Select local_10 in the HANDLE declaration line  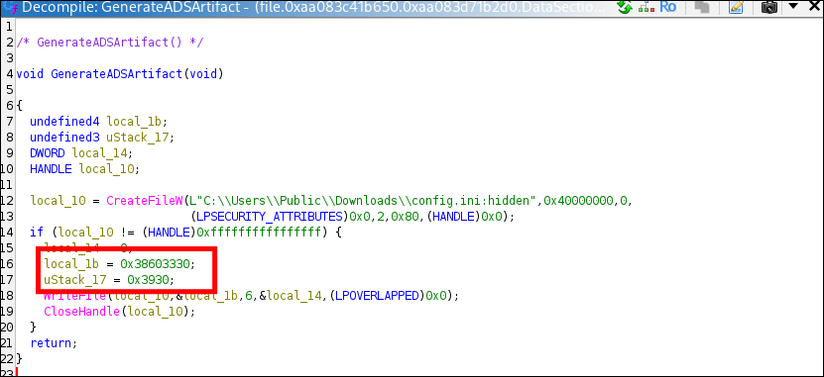107,169
